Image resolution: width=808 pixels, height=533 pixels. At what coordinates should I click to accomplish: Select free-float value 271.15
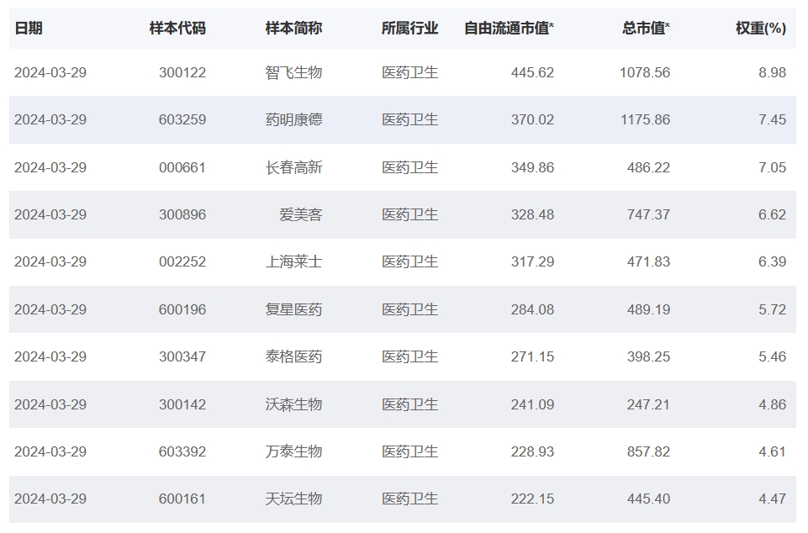(x=533, y=356)
